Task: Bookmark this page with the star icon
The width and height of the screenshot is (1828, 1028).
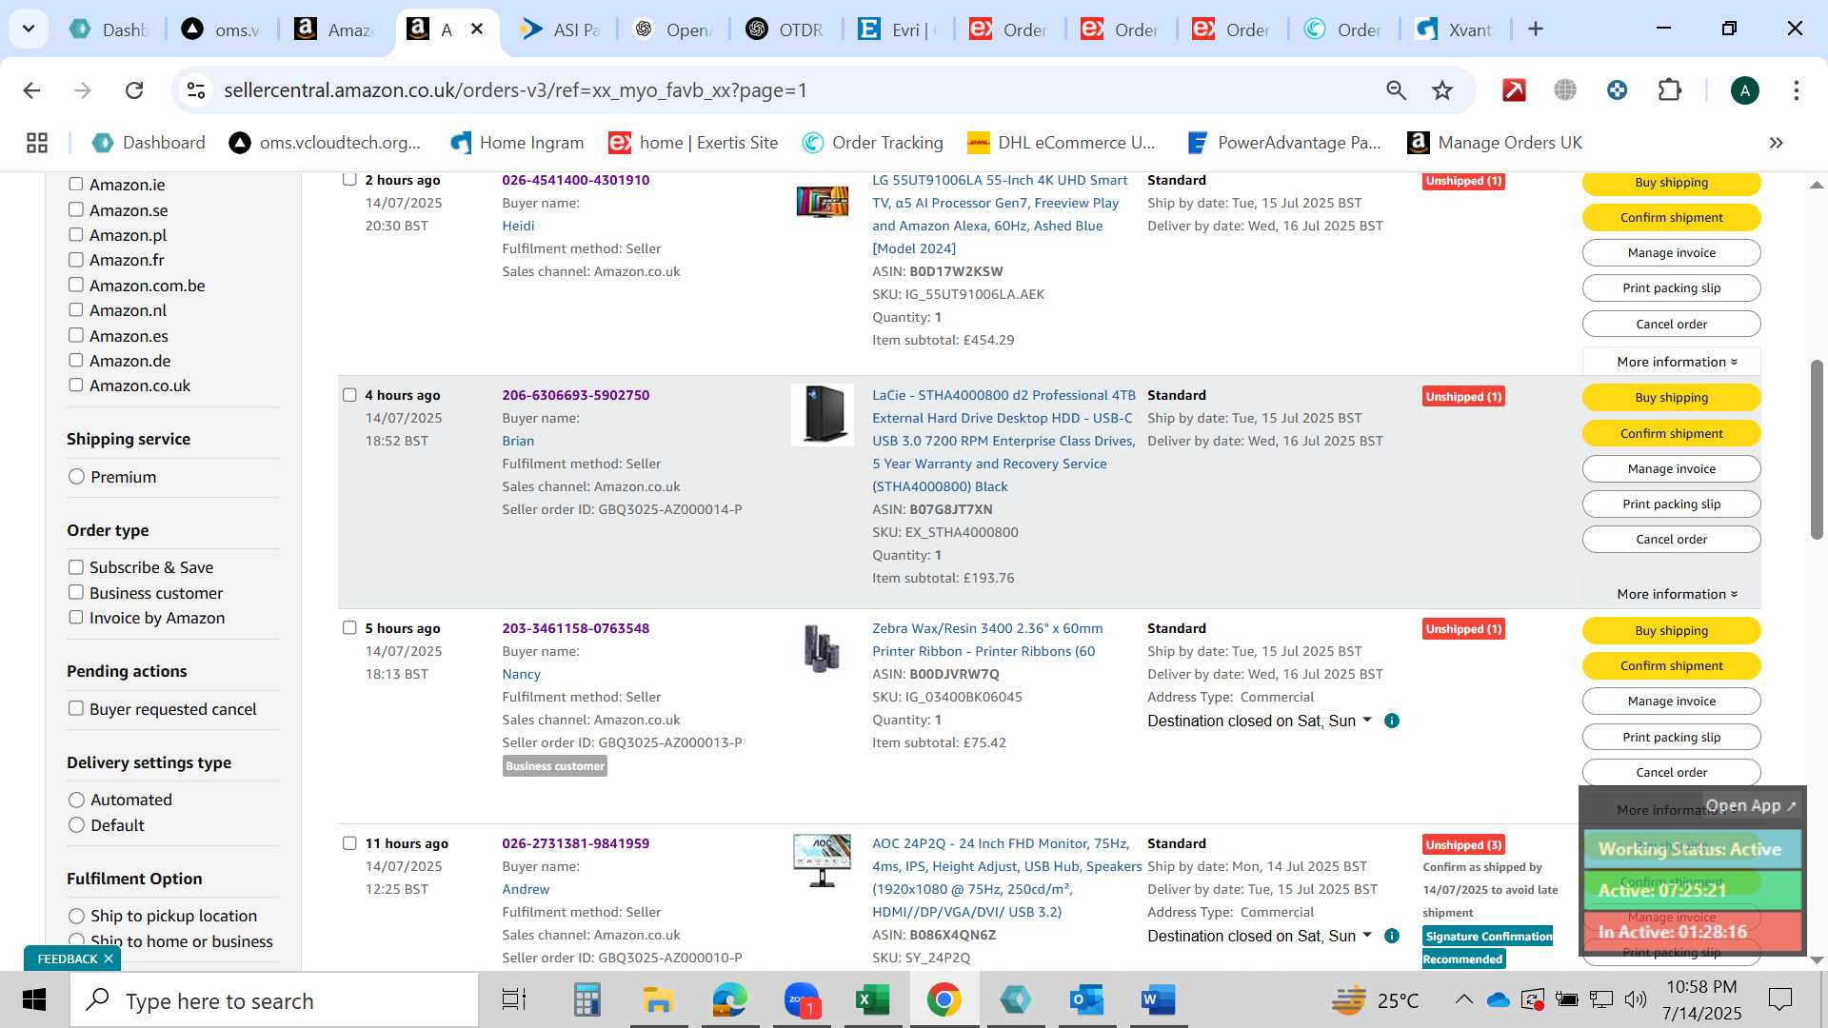Action: 1442,90
